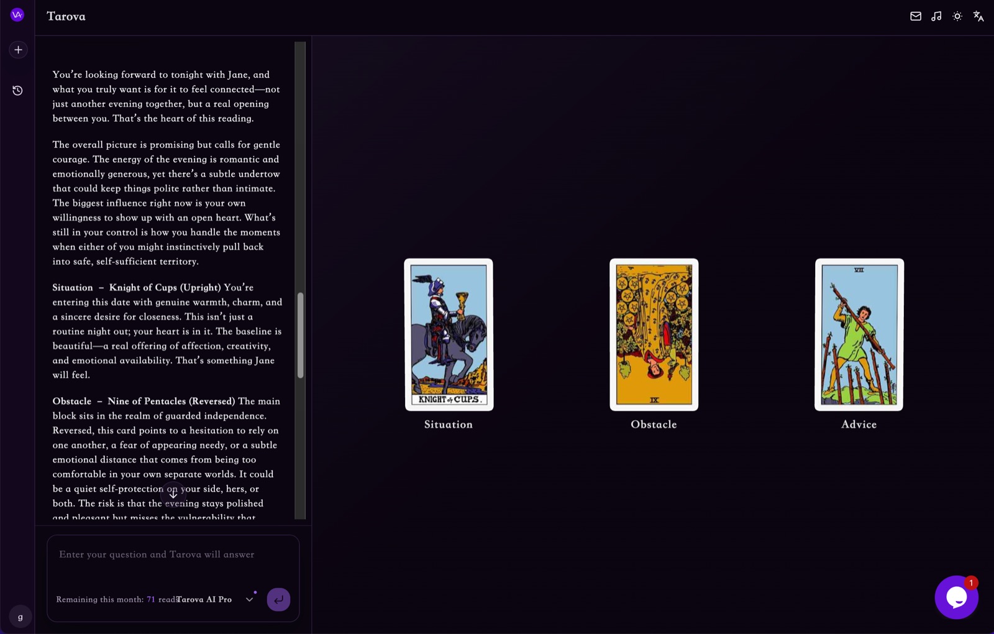Open the language translation icon
Screen dimensions: 994x634
point(978,16)
